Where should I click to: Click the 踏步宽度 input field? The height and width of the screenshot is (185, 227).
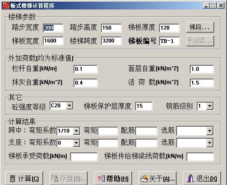53,28
